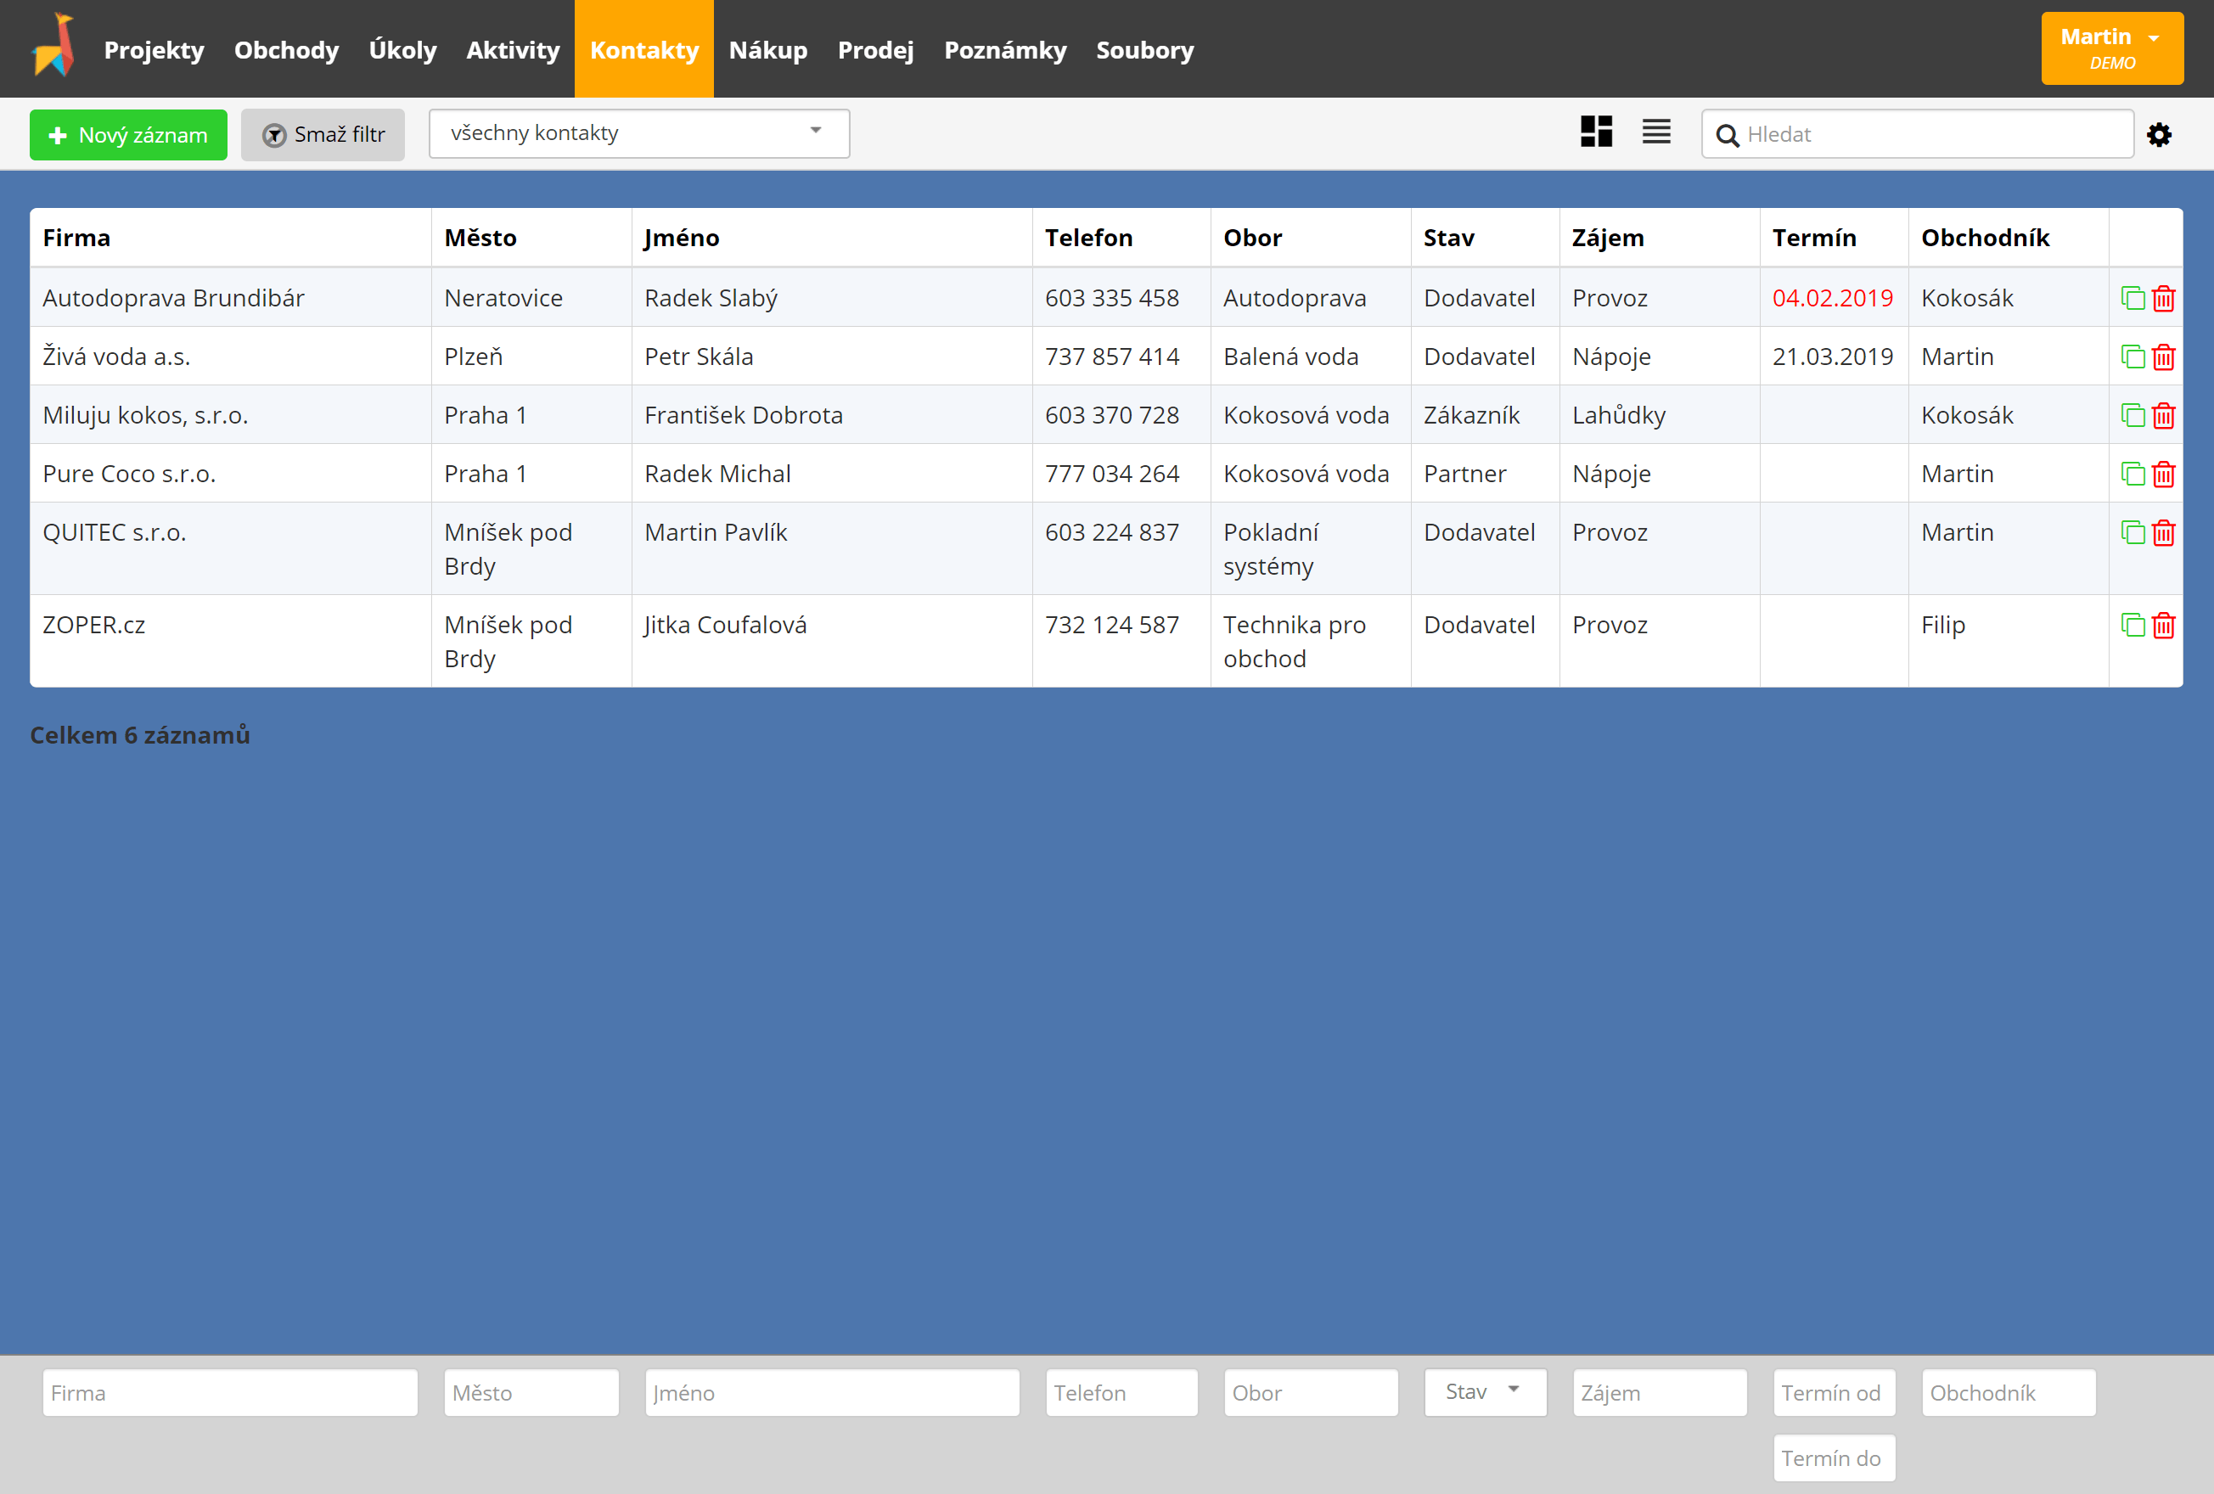Open the Soubory section
Image resolution: width=2214 pixels, height=1494 pixels.
[x=1144, y=49]
